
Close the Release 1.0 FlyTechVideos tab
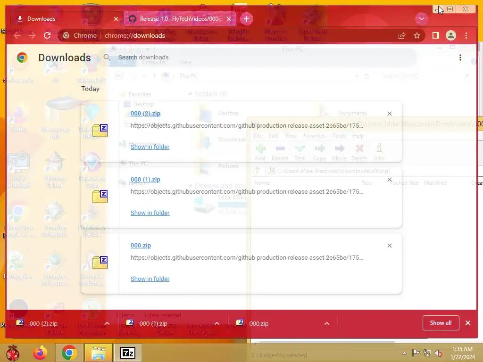[x=229, y=19]
